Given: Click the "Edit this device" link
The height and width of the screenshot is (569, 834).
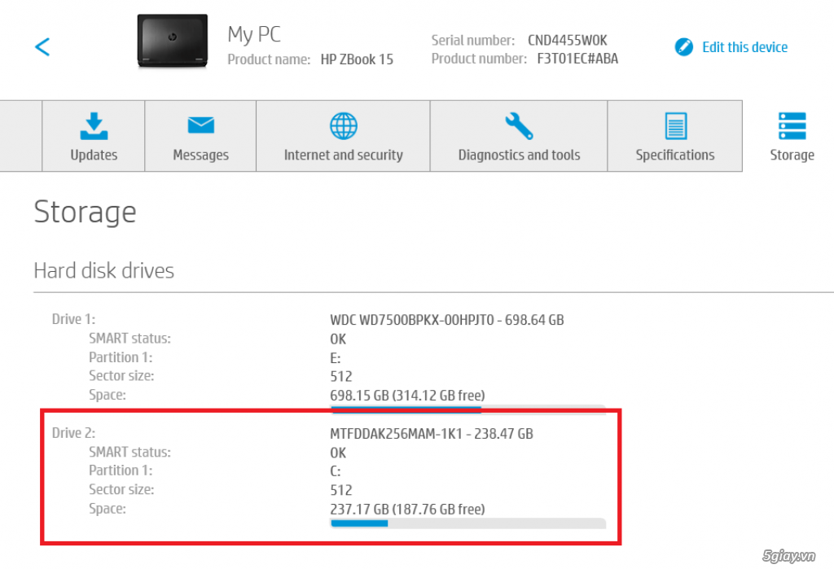Looking at the screenshot, I should tap(744, 47).
